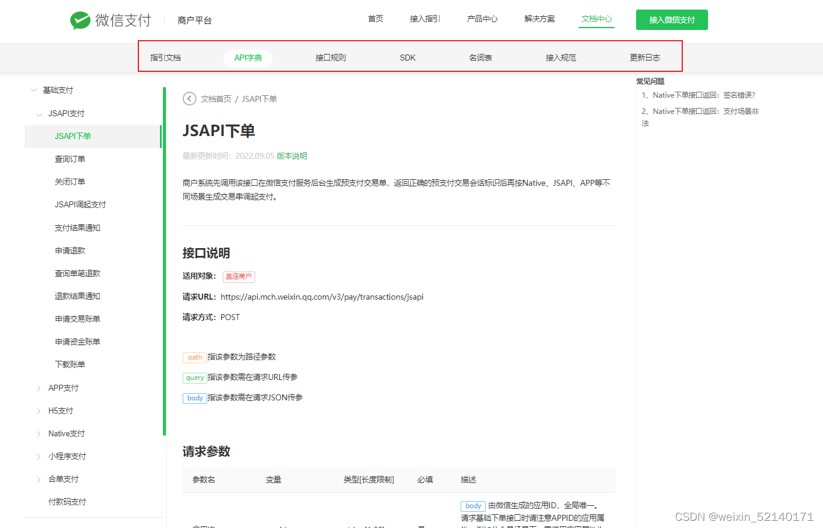Open 下载账单 sidebar item

[x=70, y=364]
